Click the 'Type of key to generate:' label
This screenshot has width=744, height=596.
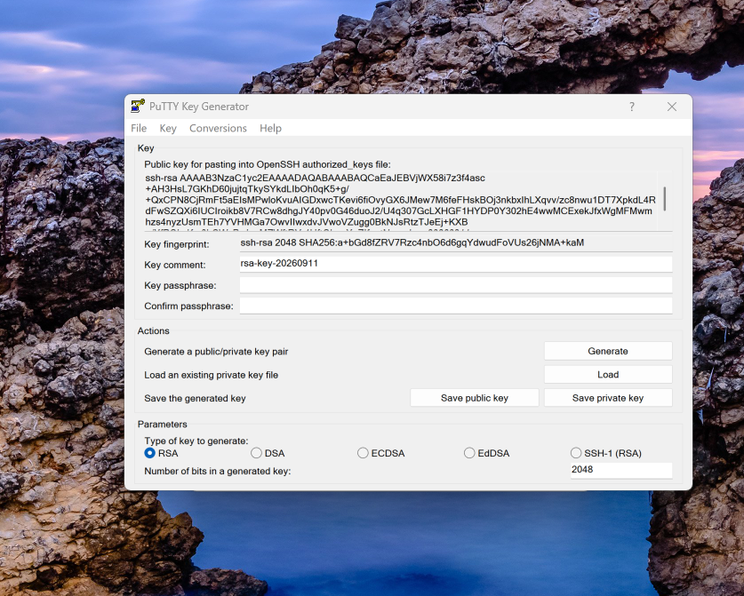coord(196,441)
